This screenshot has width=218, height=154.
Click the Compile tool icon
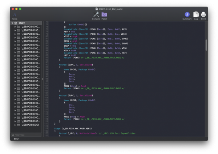tap(96, 15)
